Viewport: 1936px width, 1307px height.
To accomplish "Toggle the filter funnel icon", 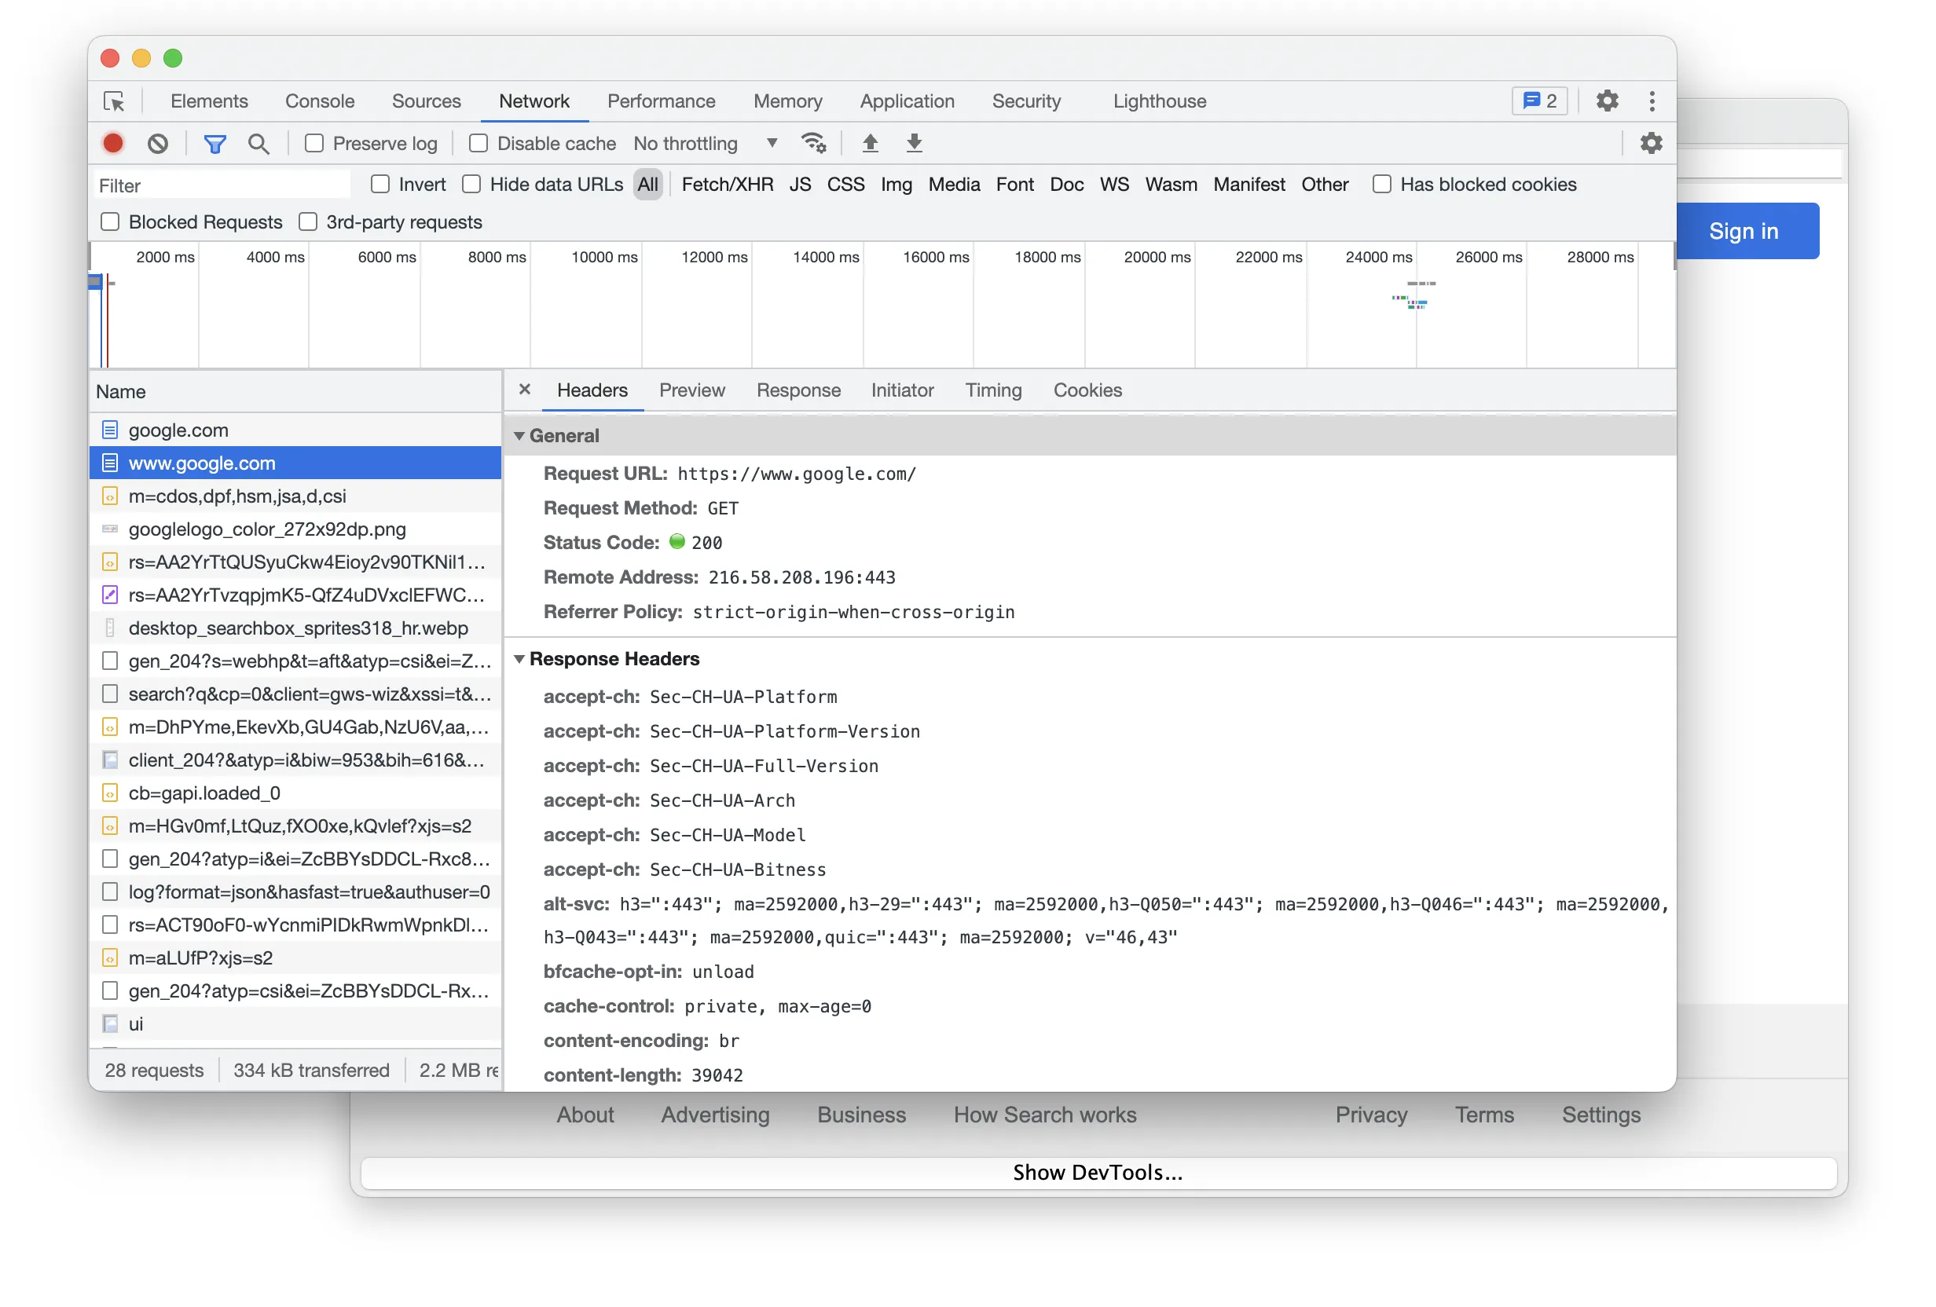I will (x=215, y=144).
